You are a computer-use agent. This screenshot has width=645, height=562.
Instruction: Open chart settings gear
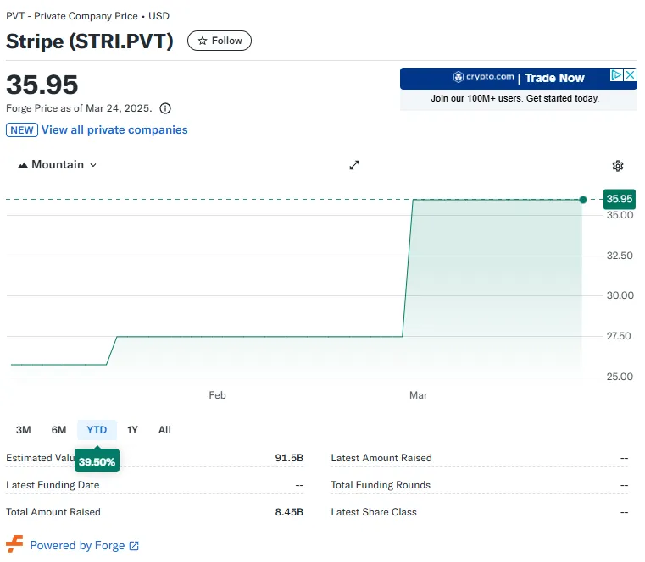coord(618,166)
